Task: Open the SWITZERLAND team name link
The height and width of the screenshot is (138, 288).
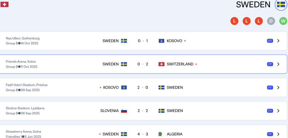Action: (x=180, y=64)
